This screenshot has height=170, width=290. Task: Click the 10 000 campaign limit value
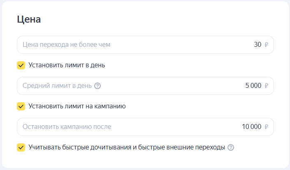point(252,127)
